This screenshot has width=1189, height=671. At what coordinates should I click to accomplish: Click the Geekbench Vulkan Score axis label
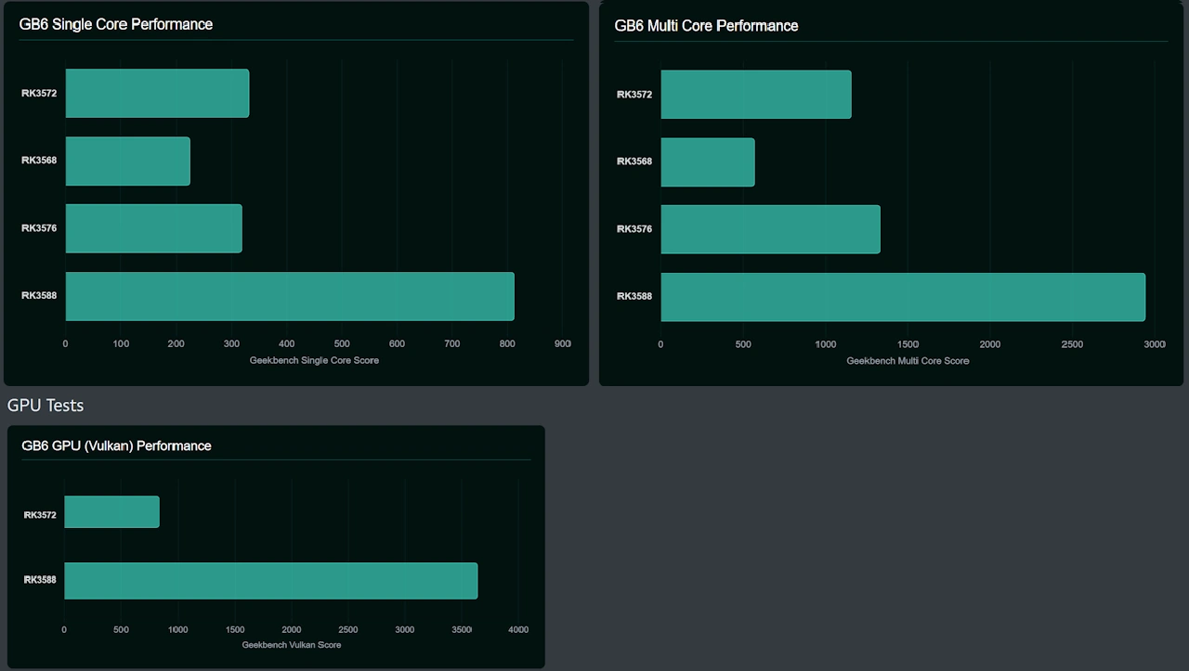tap(292, 645)
